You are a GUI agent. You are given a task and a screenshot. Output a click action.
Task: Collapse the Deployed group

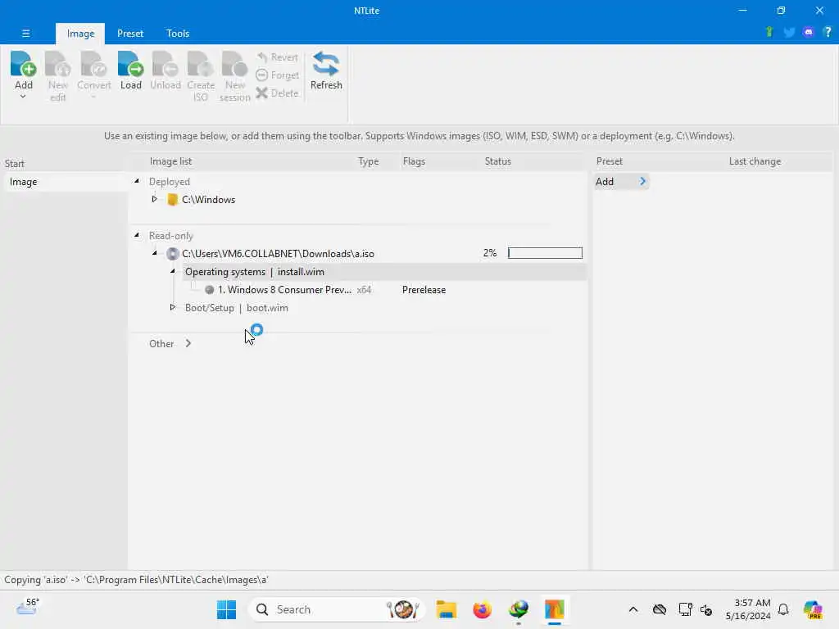pyautogui.click(x=137, y=181)
